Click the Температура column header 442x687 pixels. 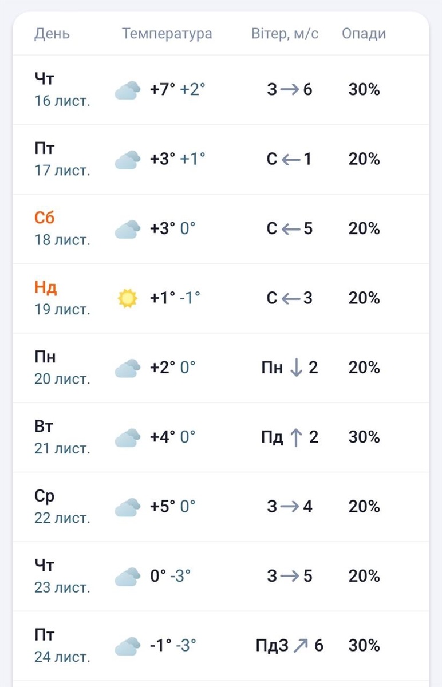167,33
